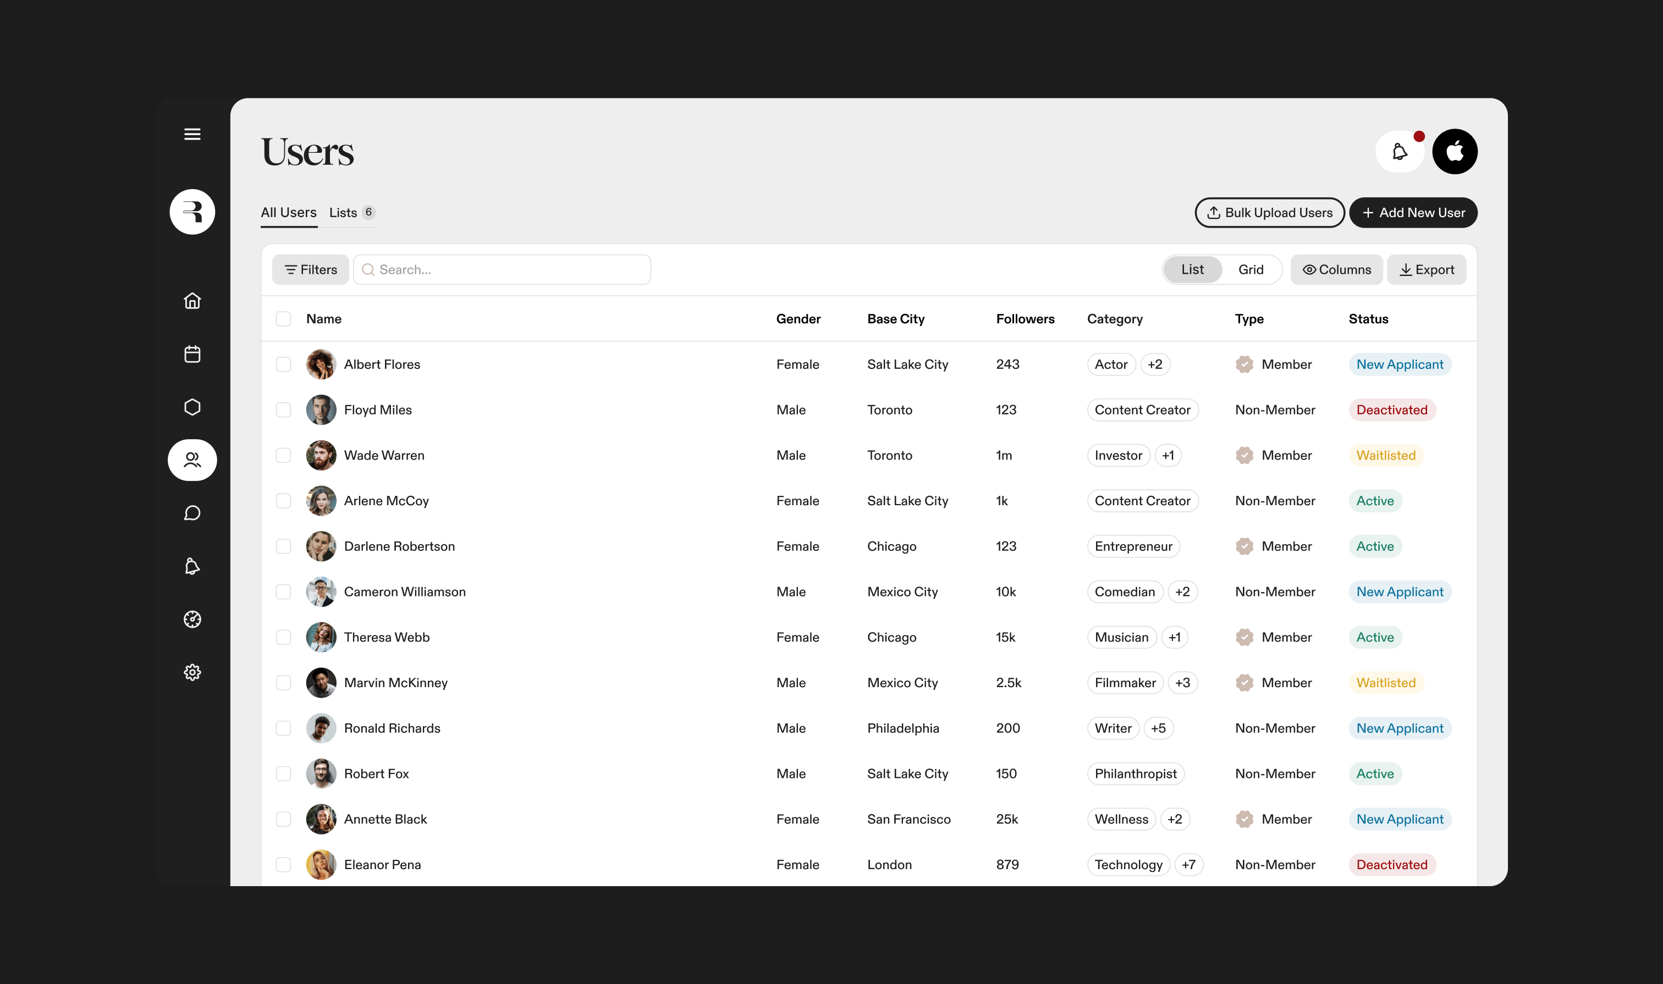Click inside the Search field
1663x984 pixels.
[x=502, y=269]
